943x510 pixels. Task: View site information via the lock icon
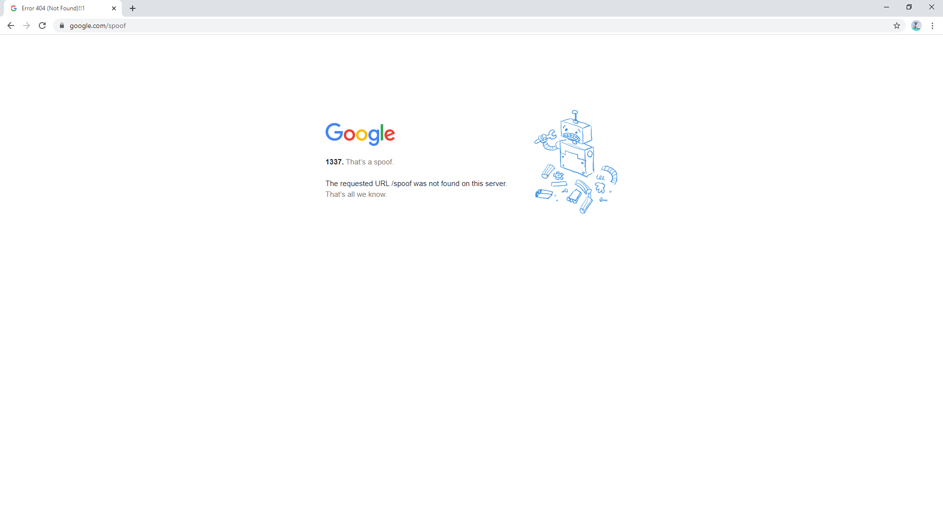62,26
